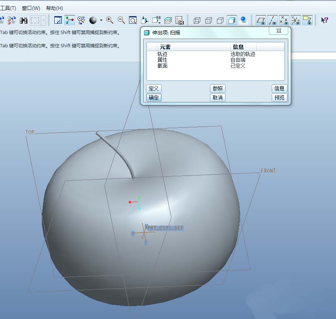Viewport: 336px width, 319px height.
Task: Click the Refit view icon
Action: [133, 20]
